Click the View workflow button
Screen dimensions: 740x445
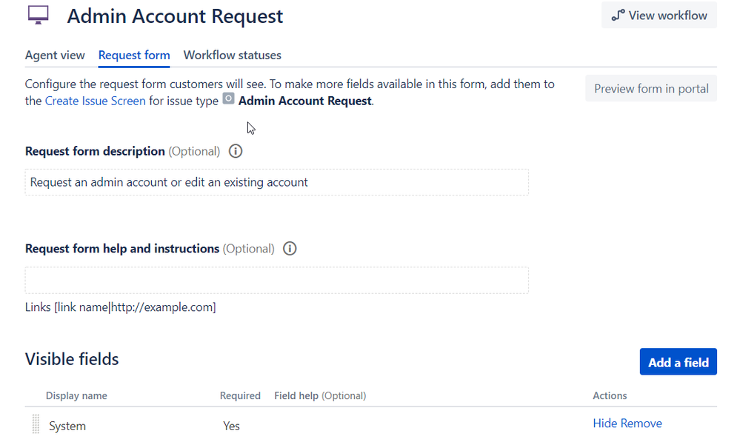(659, 15)
